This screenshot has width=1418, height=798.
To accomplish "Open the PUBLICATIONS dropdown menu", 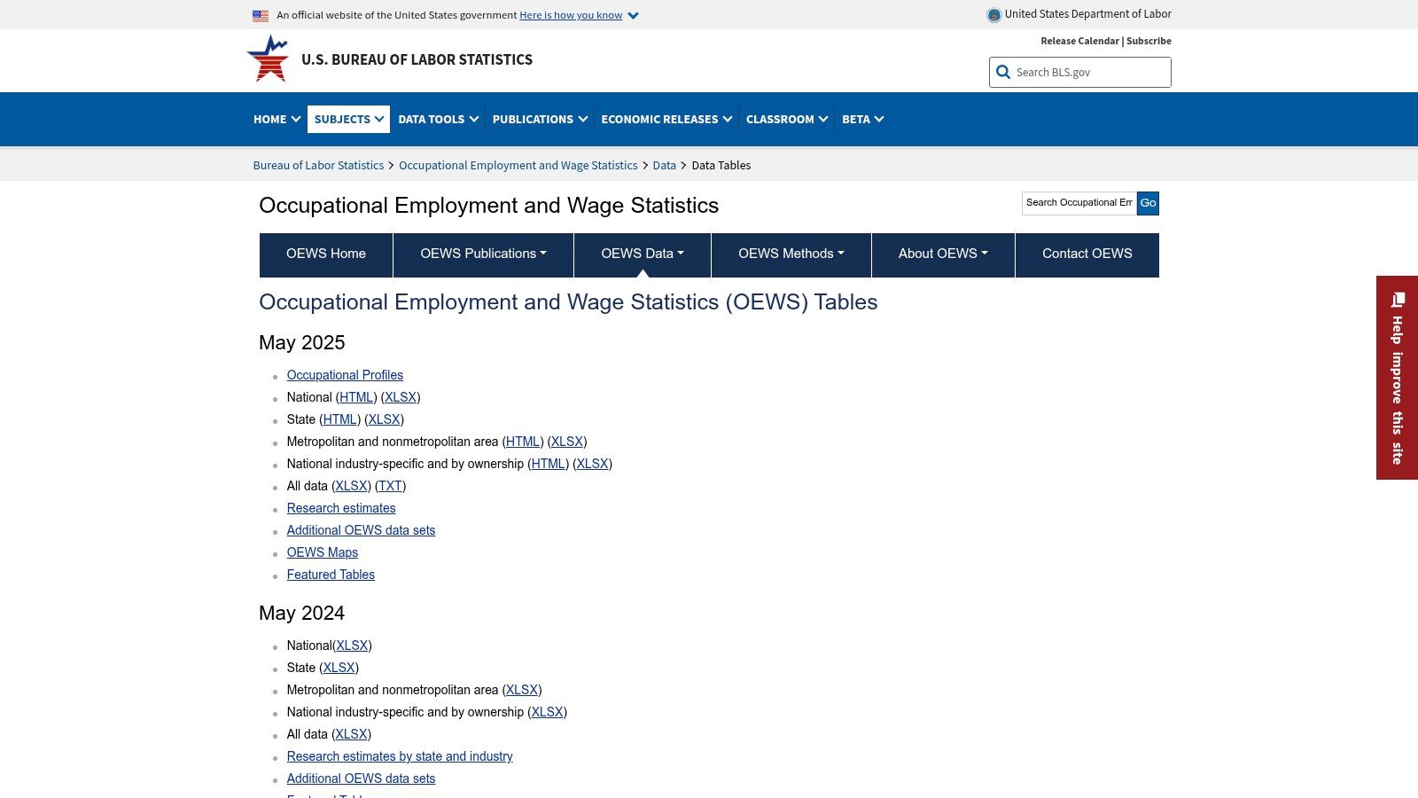I will (540, 119).
